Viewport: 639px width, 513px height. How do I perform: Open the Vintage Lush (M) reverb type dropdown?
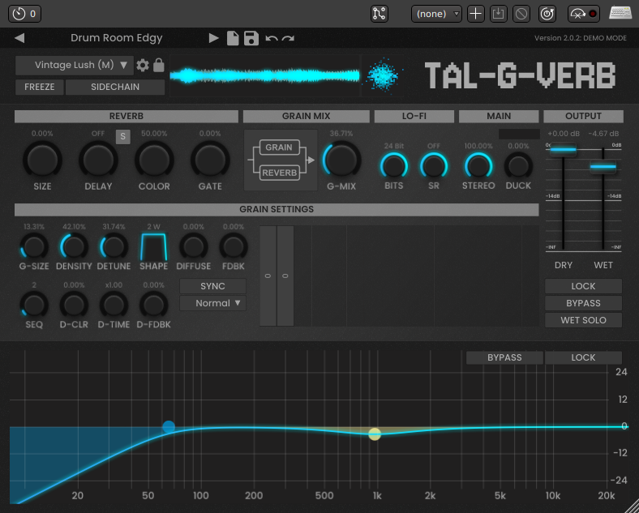[74, 66]
